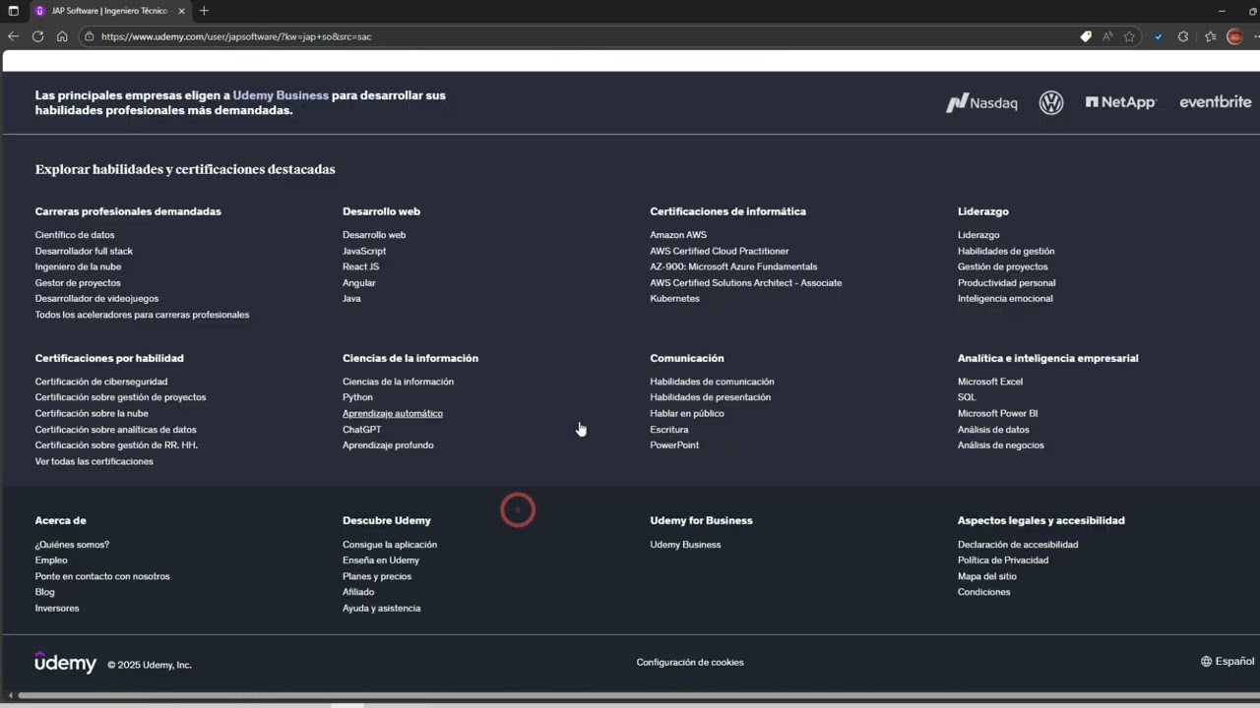
Task: Open the React JS link
Action: [x=360, y=266]
